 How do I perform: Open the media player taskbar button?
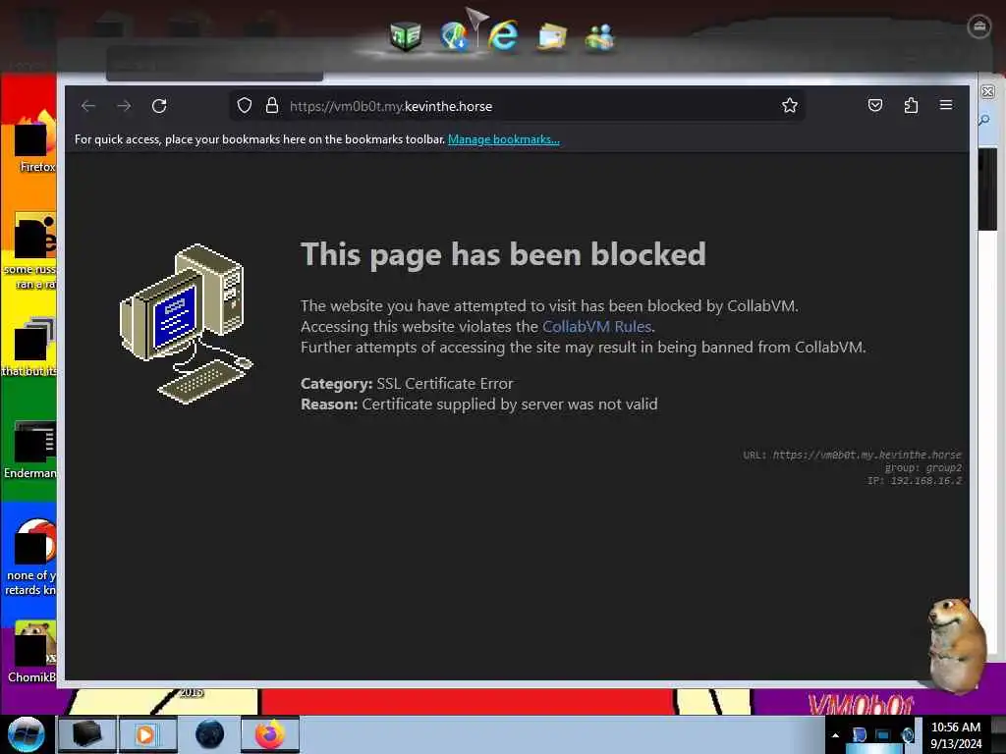pos(147,734)
